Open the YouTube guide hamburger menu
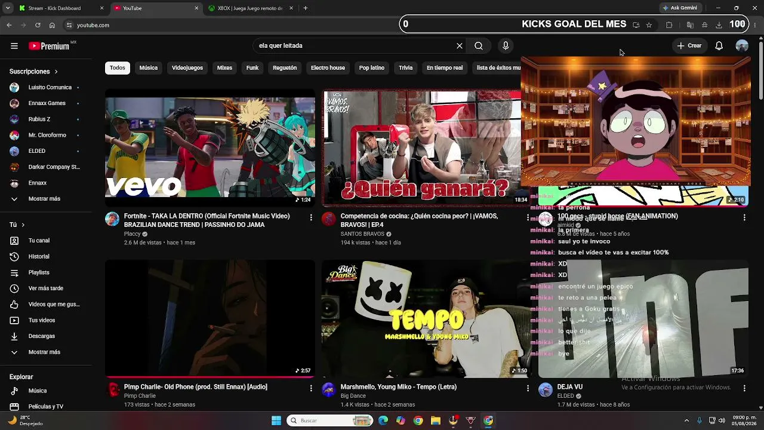The width and height of the screenshot is (764, 430). point(14,46)
